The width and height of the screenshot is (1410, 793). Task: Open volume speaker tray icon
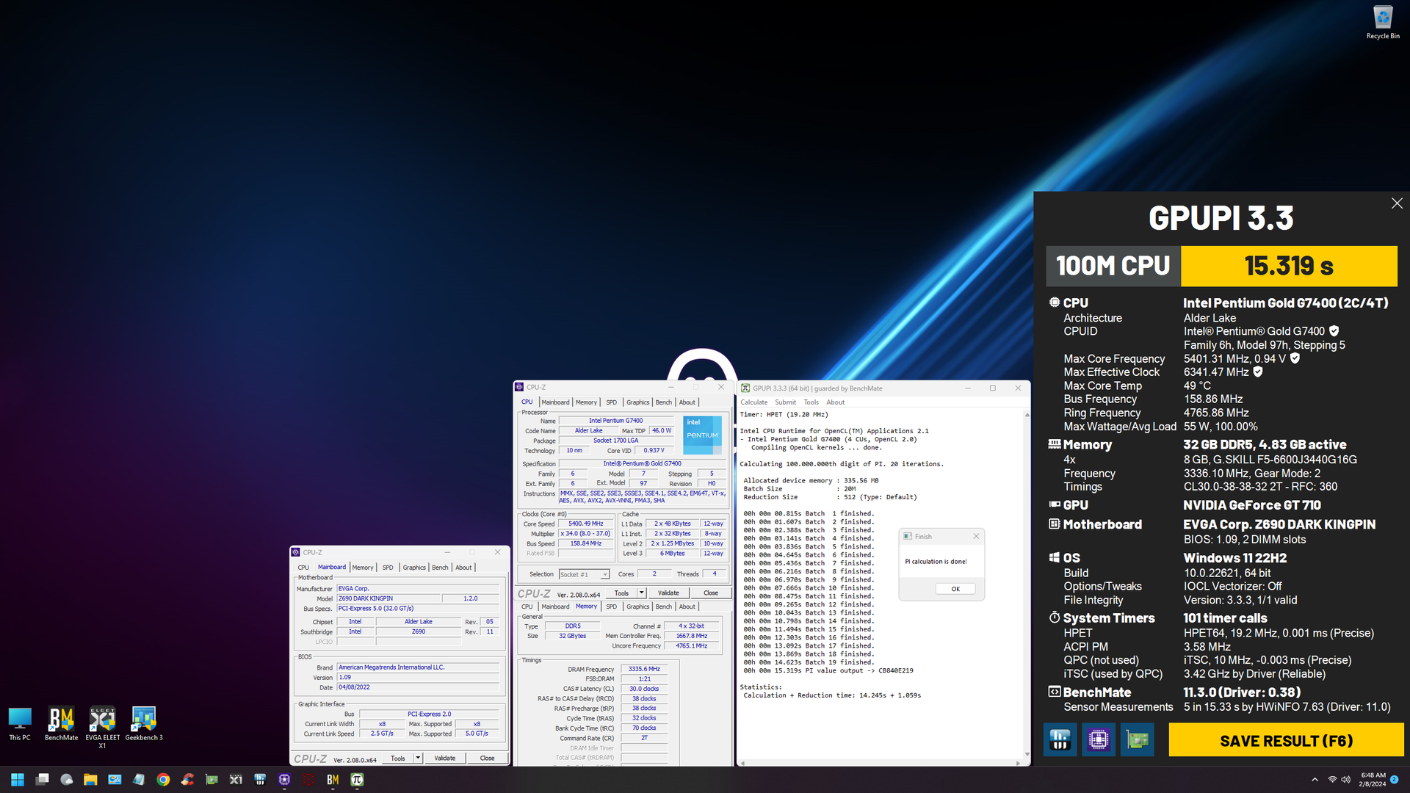[x=1345, y=780]
